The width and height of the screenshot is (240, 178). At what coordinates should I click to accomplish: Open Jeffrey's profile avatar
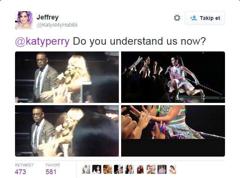24,20
